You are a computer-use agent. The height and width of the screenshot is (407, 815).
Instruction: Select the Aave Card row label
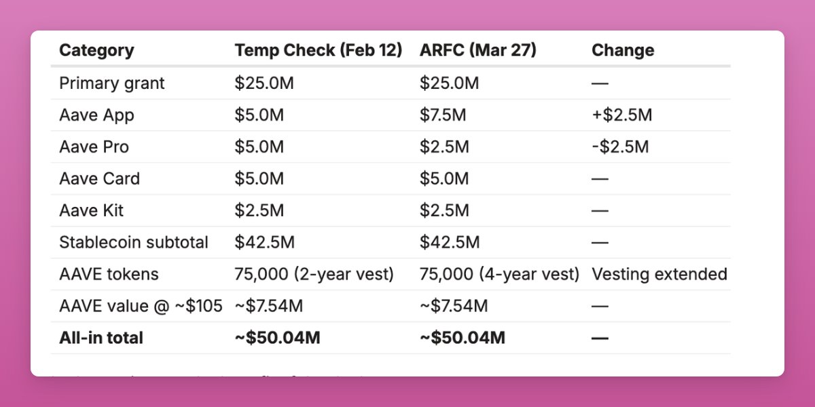[99, 179]
